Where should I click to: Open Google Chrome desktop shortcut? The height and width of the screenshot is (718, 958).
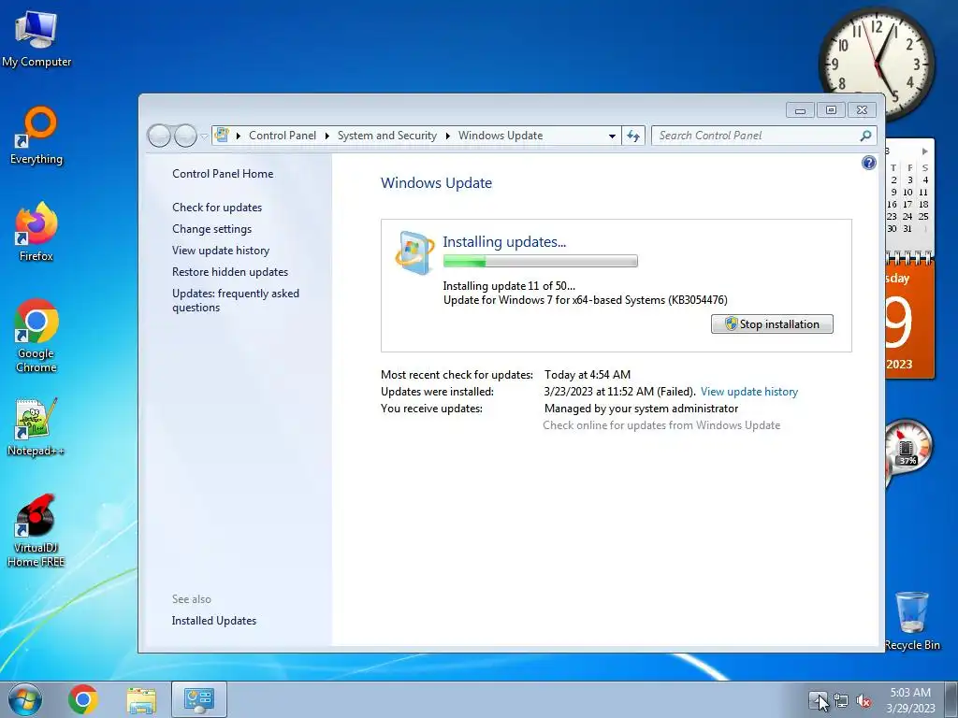(x=36, y=336)
